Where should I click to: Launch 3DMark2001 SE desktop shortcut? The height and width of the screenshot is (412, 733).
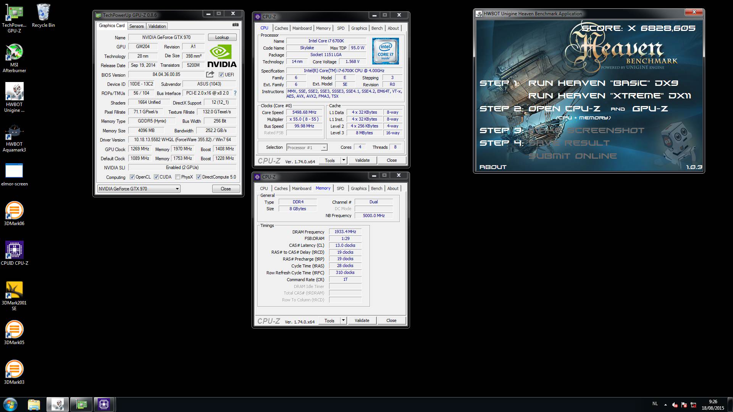coord(14,296)
